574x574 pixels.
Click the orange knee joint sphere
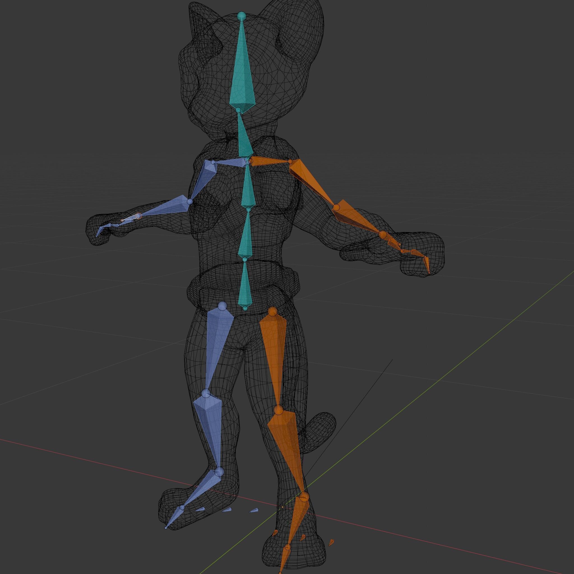click(279, 411)
